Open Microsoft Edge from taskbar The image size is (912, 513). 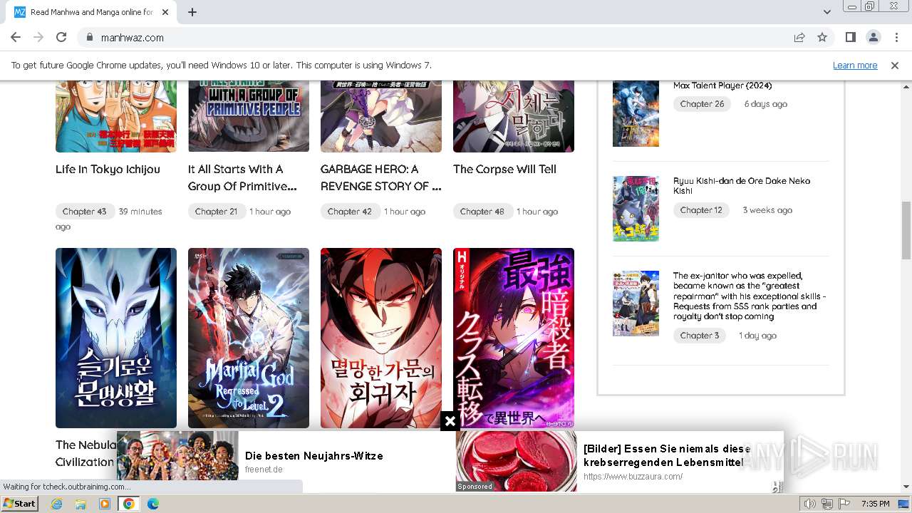pyautogui.click(x=153, y=504)
